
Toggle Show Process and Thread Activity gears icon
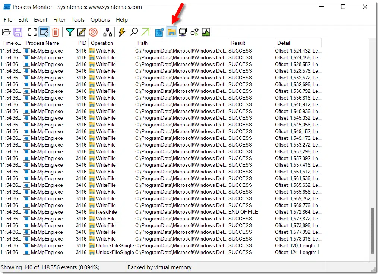[194, 32]
